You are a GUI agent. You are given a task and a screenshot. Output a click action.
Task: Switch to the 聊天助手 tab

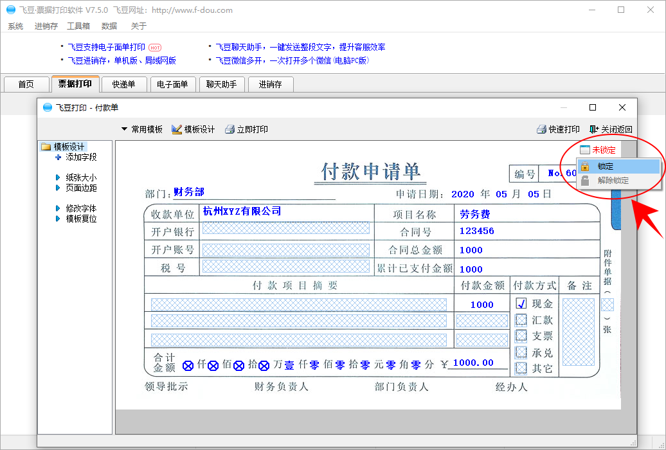click(x=221, y=84)
